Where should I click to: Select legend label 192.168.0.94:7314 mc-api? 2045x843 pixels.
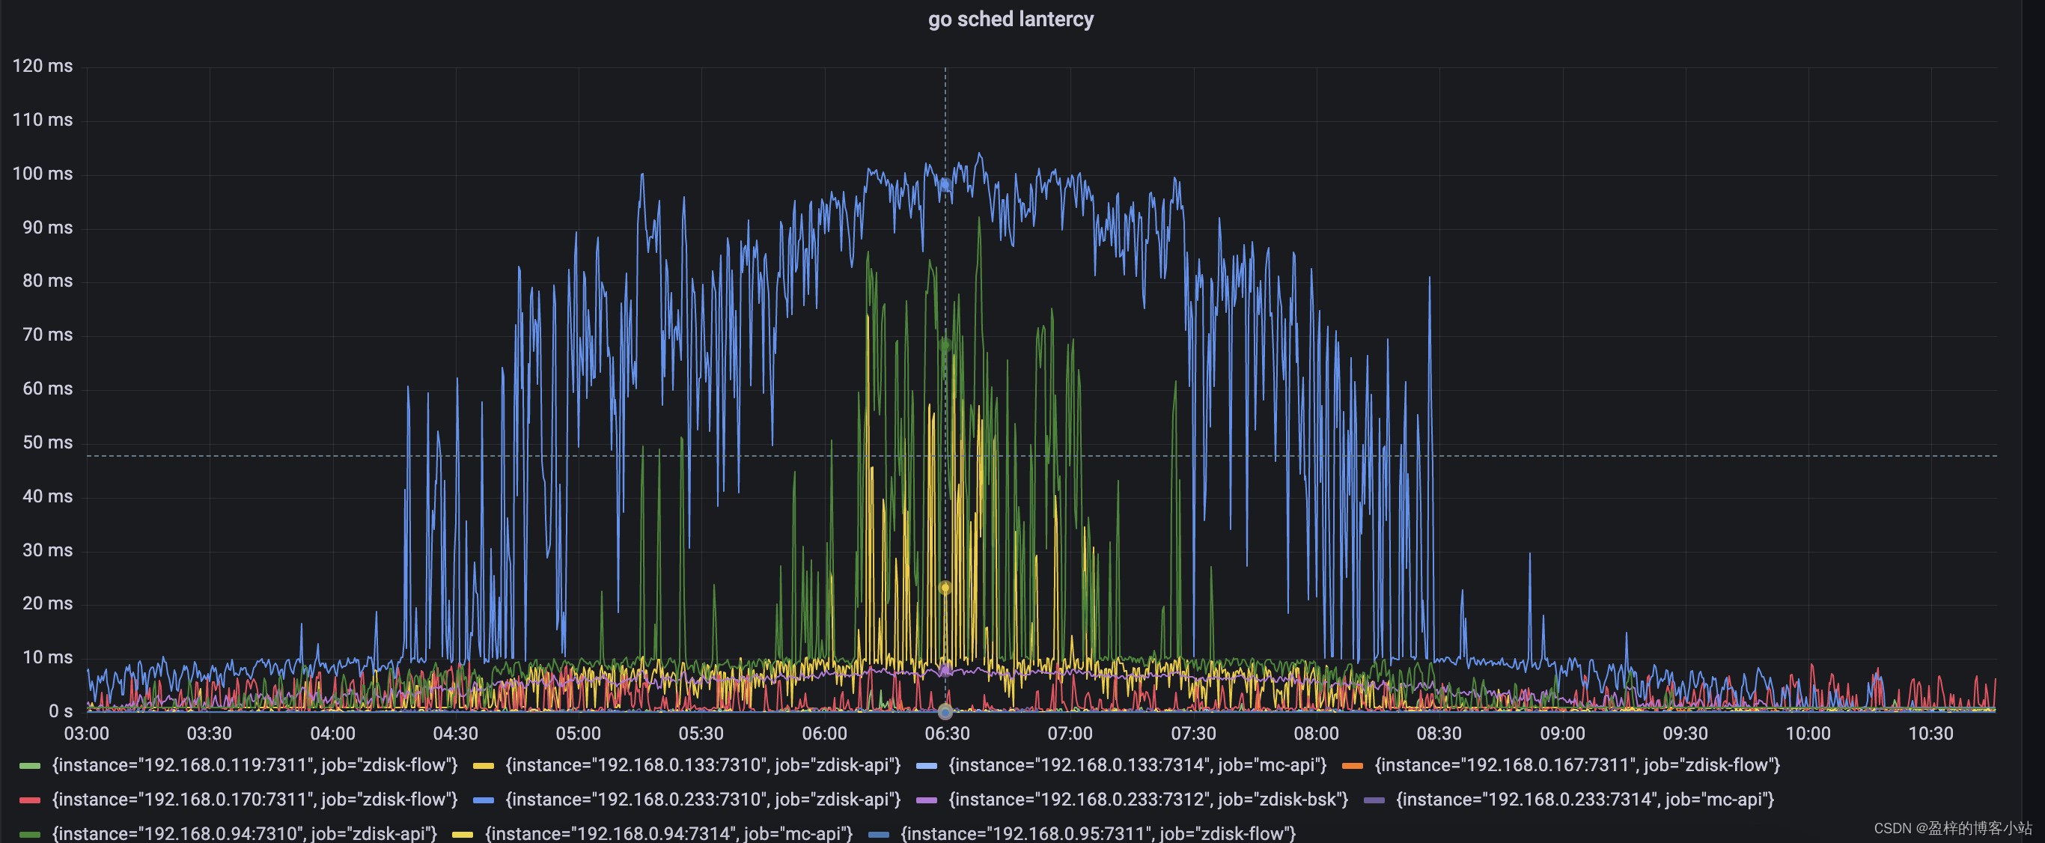668,833
